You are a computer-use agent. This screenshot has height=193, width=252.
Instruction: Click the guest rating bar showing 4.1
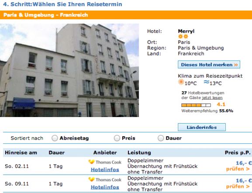(x=196, y=105)
